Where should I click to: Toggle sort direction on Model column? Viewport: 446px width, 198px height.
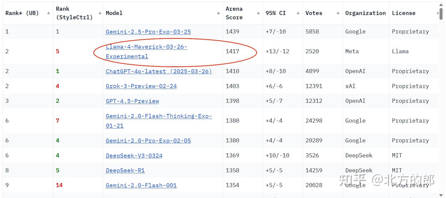point(218,13)
